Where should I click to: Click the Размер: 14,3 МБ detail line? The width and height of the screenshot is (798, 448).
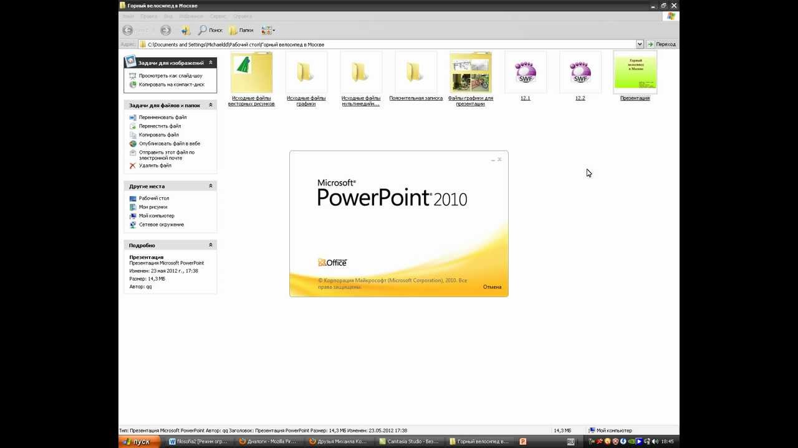coord(147,279)
